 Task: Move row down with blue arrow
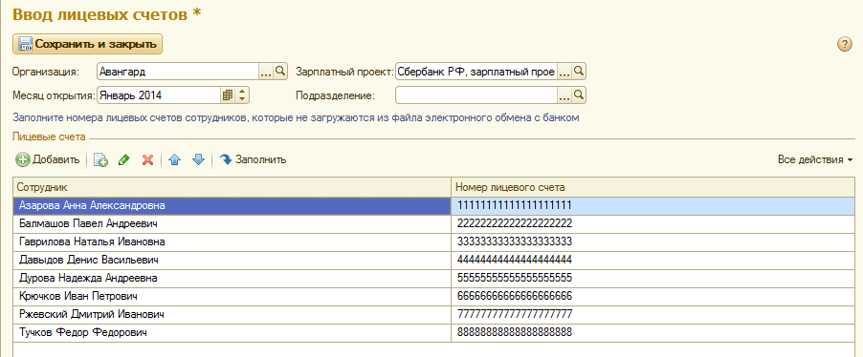point(198,159)
